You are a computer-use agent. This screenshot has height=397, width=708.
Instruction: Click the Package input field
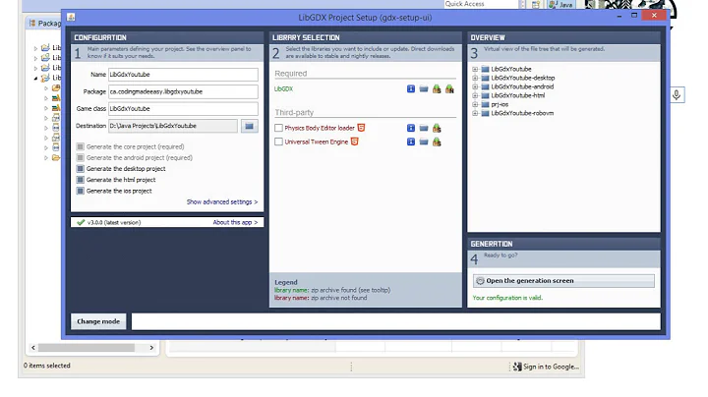[183, 91]
